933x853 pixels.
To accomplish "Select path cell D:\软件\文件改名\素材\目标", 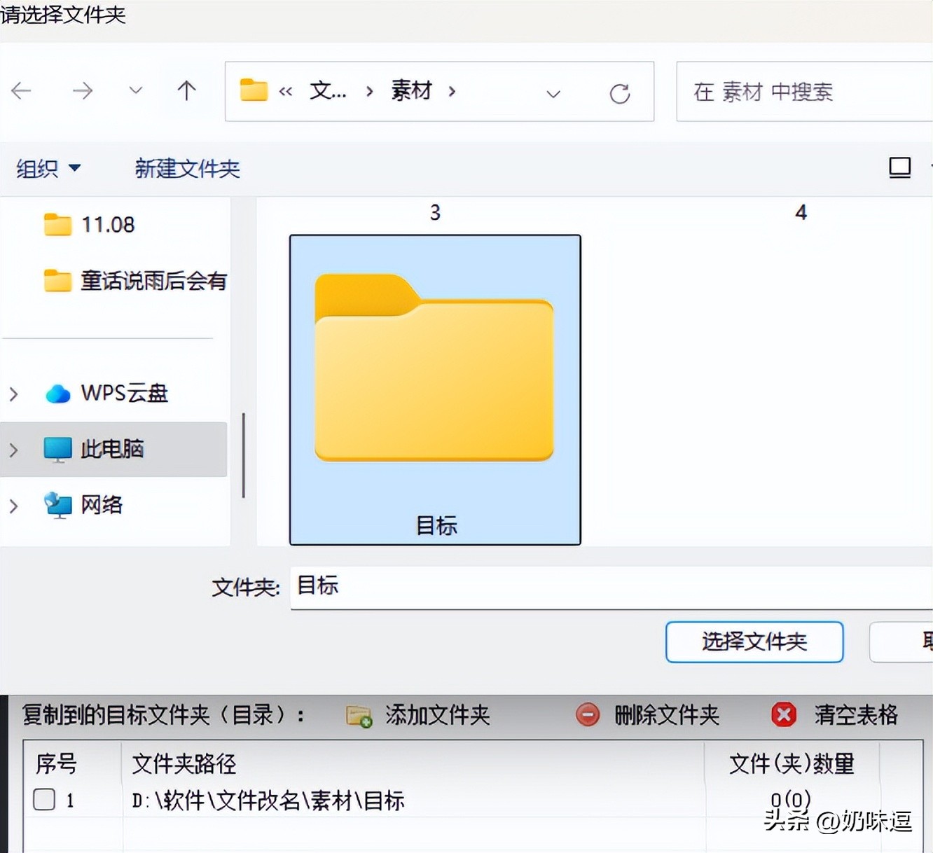I will [x=268, y=800].
